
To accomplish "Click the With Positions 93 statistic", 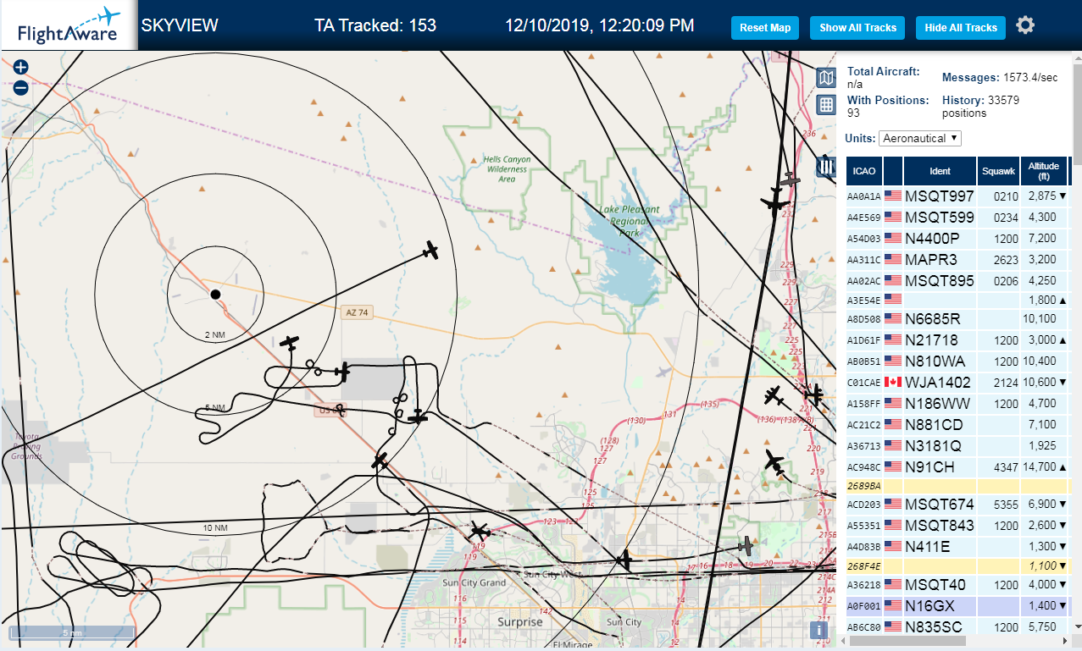I will (x=888, y=106).
